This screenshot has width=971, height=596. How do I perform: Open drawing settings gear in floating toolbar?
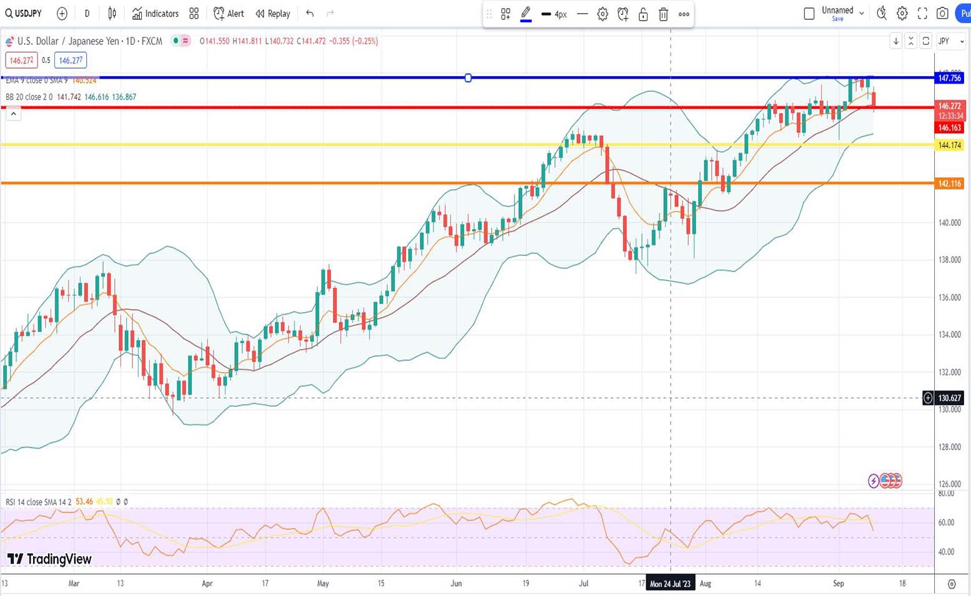[x=603, y=14]
